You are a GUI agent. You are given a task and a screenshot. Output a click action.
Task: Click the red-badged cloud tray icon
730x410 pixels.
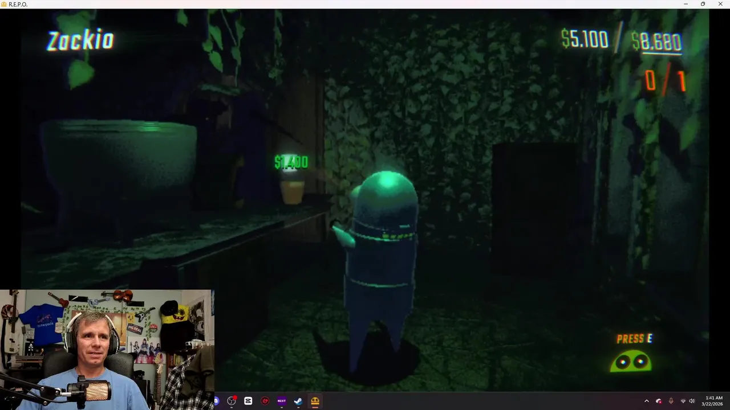tap(659, 401)
